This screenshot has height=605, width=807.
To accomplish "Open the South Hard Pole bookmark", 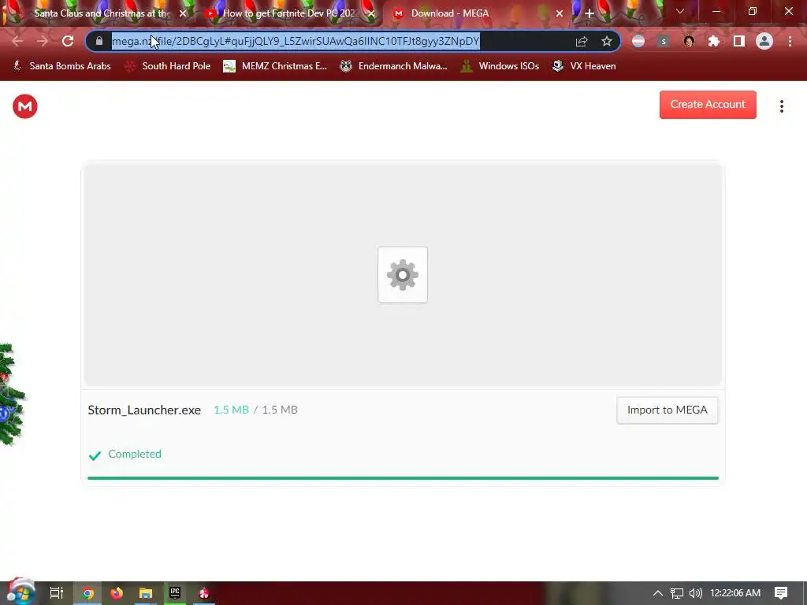I will pyautogui.click(x=168, y=66).
